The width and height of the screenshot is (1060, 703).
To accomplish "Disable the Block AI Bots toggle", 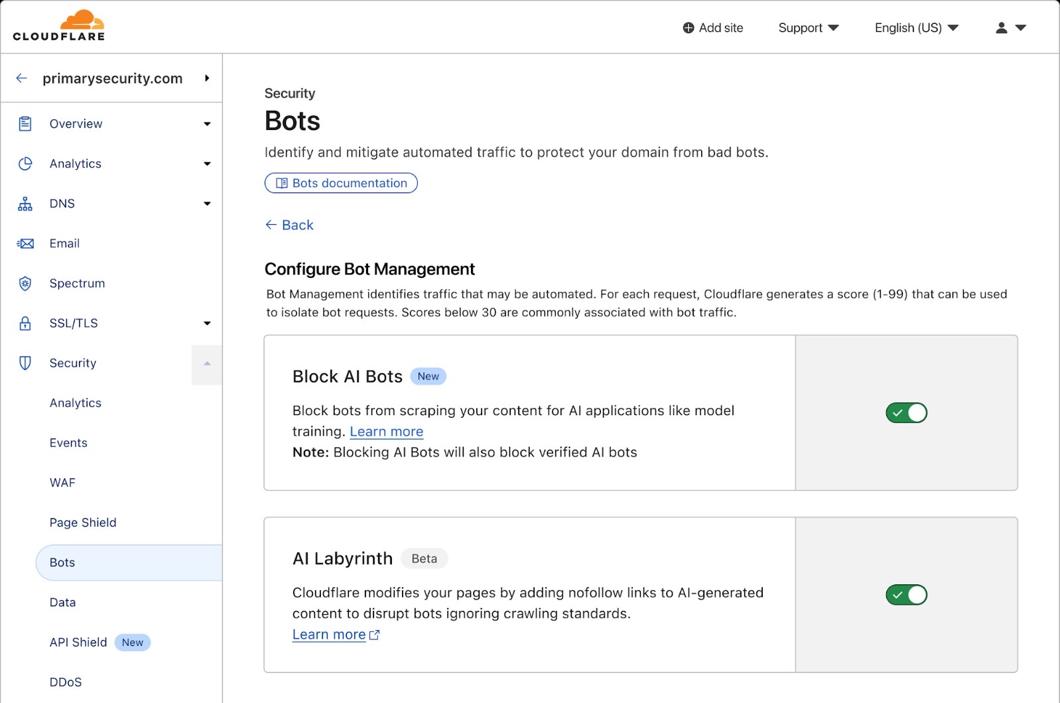I will 906,413.
